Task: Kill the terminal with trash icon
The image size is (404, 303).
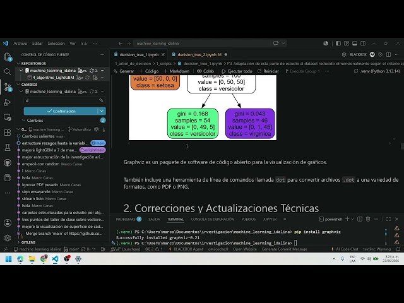Action: [368, 219]
